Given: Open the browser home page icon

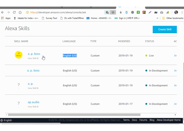Looking at the screenshot, I should (20, 12).
